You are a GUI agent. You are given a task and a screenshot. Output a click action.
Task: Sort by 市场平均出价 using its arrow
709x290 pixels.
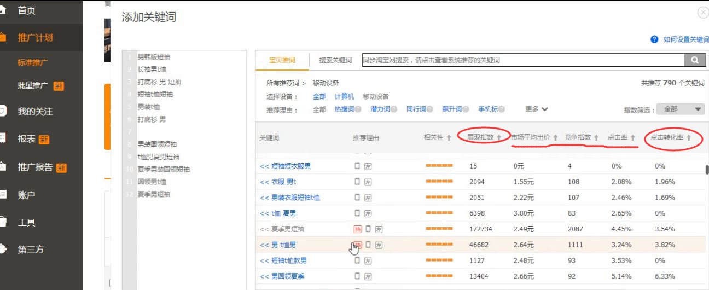pos(555,138)
